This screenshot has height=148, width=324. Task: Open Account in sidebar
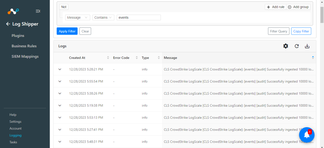[16, 128]
